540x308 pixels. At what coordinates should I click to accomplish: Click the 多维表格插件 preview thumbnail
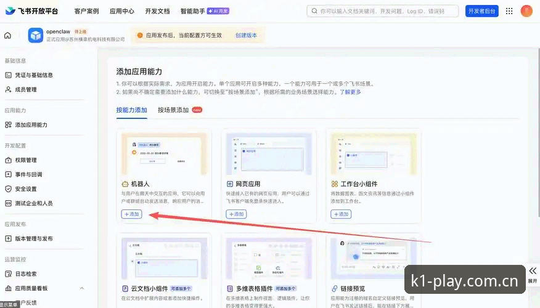coord(269,259)
